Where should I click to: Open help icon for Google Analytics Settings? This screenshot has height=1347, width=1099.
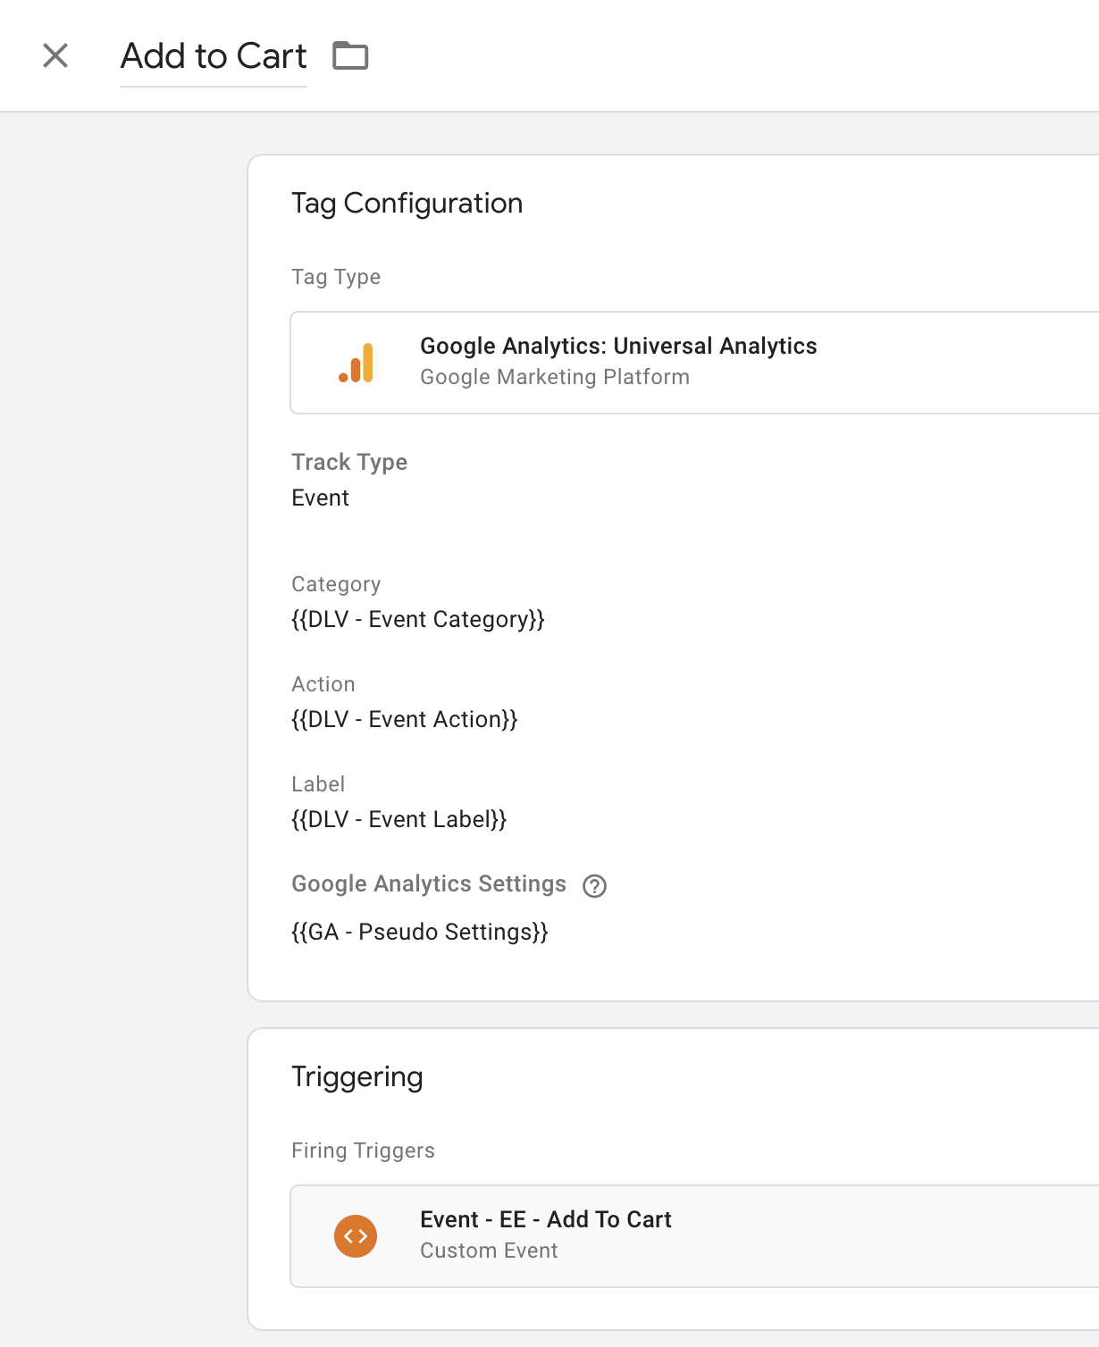click(594, 885)
